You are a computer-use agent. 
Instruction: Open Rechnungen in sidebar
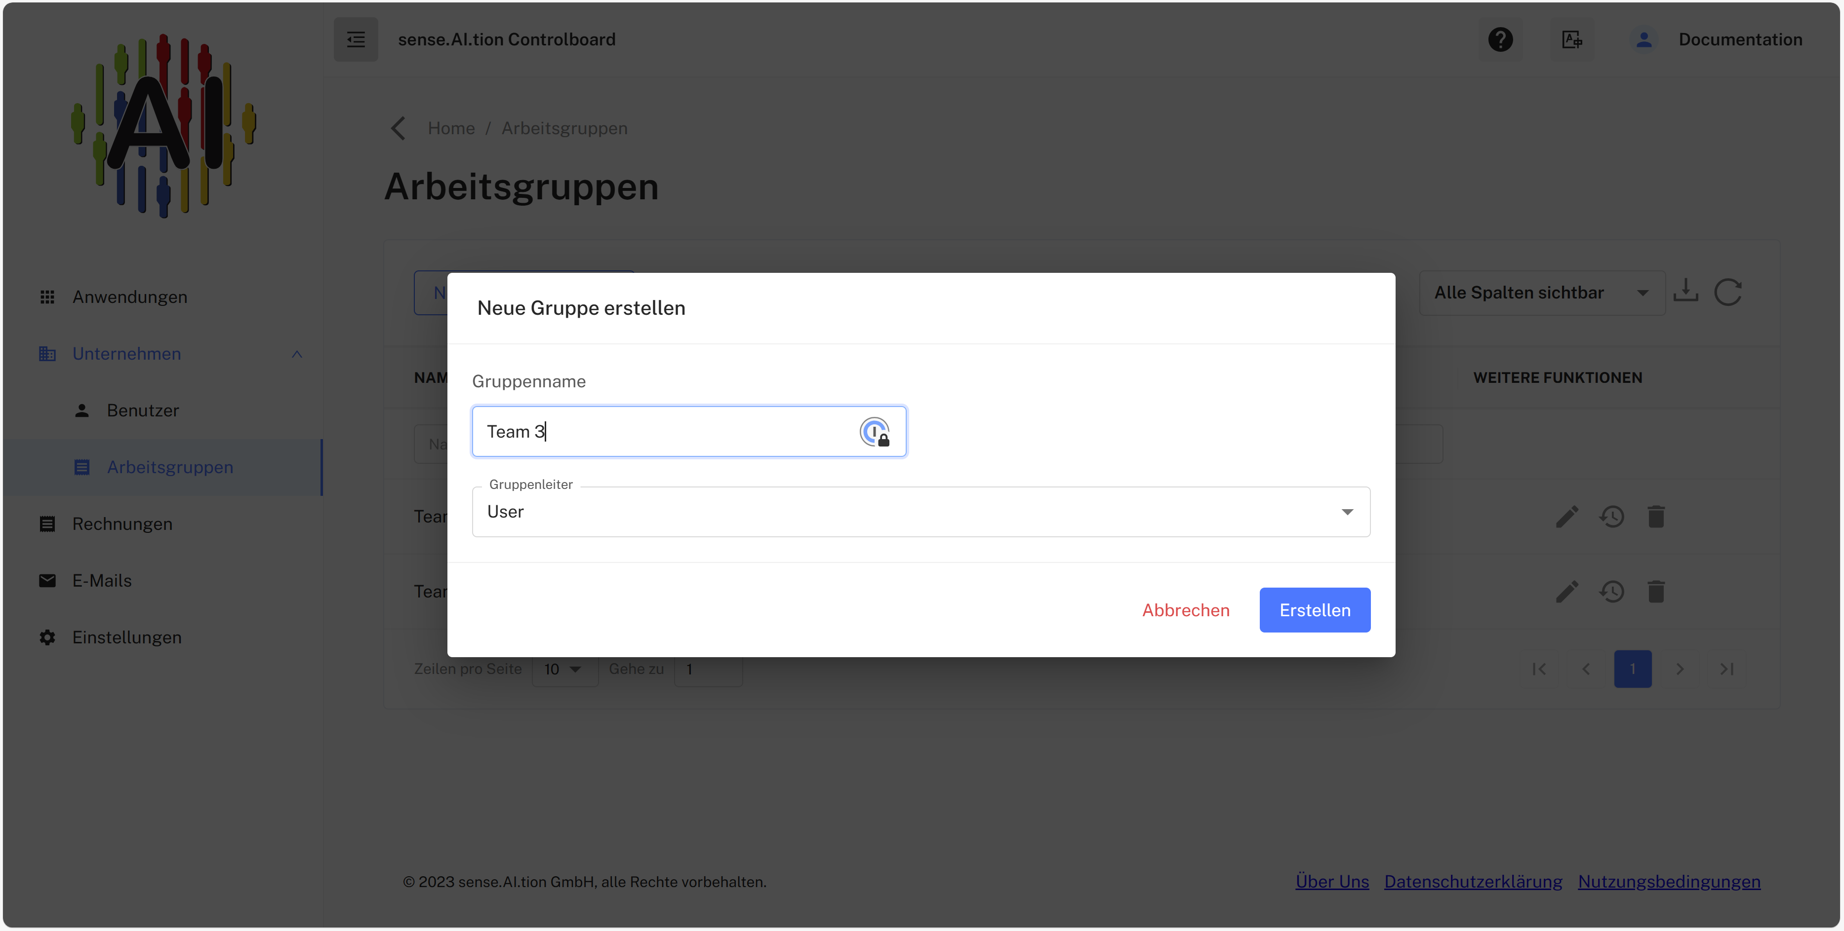click(x=162, y=524)
